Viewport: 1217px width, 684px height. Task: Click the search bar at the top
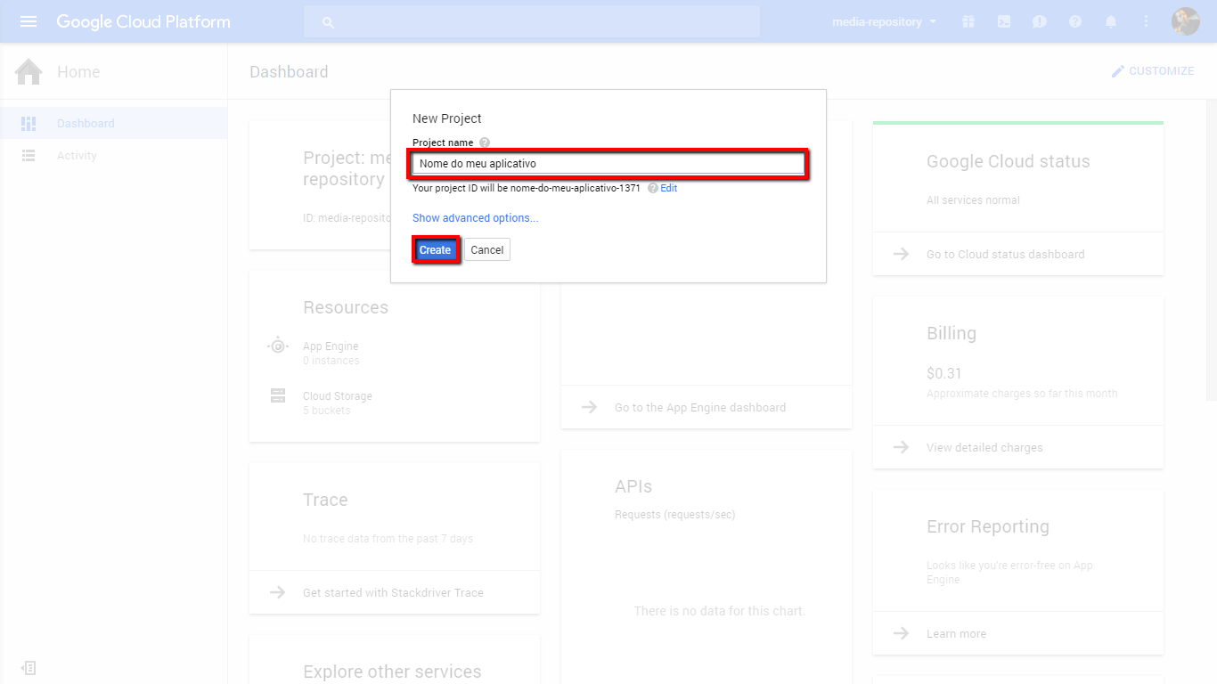pos(532,21)
